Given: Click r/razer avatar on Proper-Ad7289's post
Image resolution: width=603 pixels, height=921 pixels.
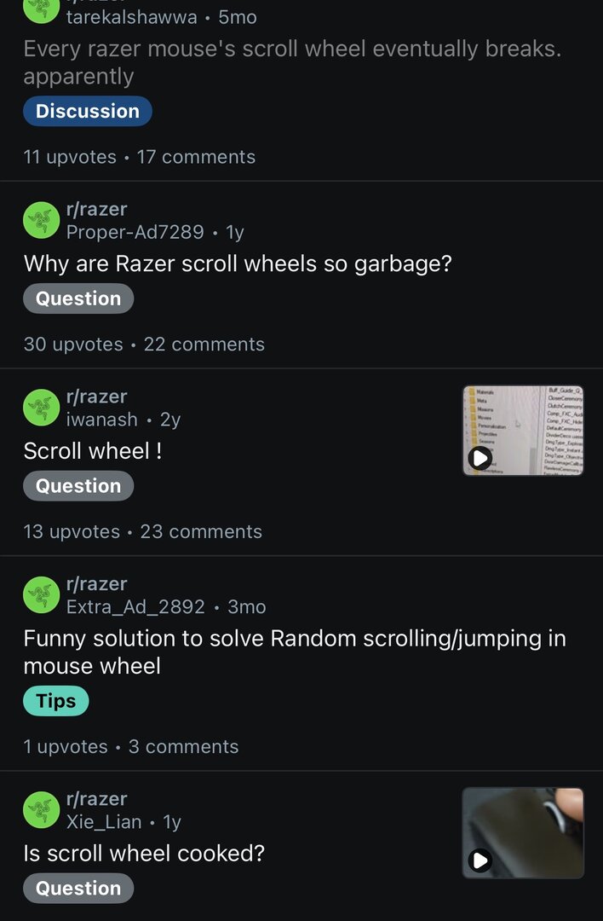Looking at the screenshot, I should (41, 220).
